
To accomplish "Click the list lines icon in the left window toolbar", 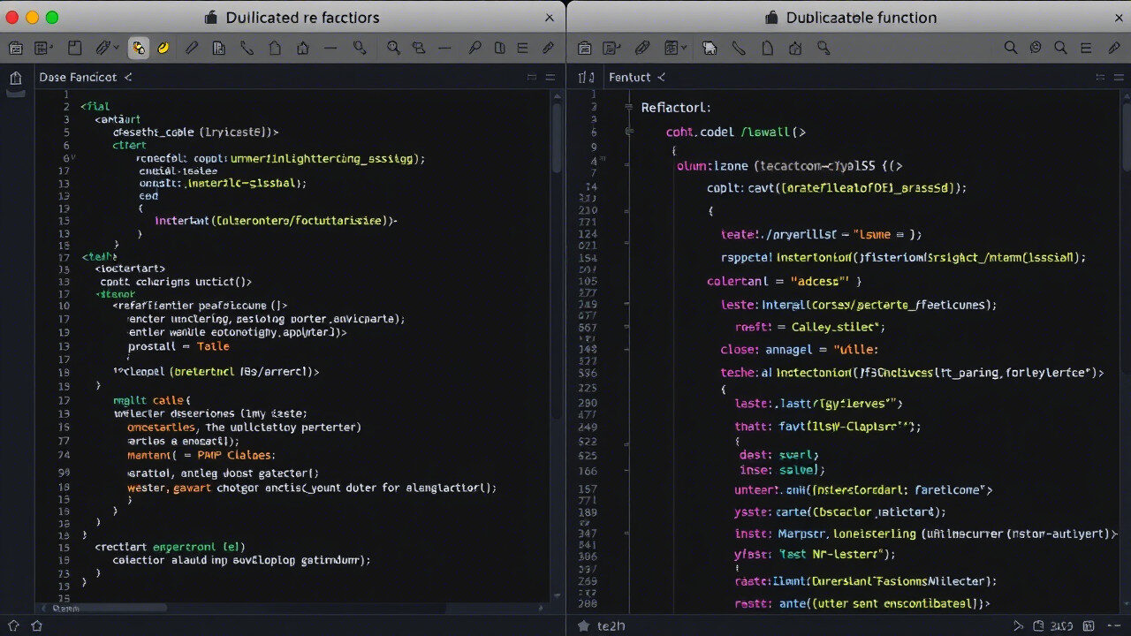I will (523, 48).
